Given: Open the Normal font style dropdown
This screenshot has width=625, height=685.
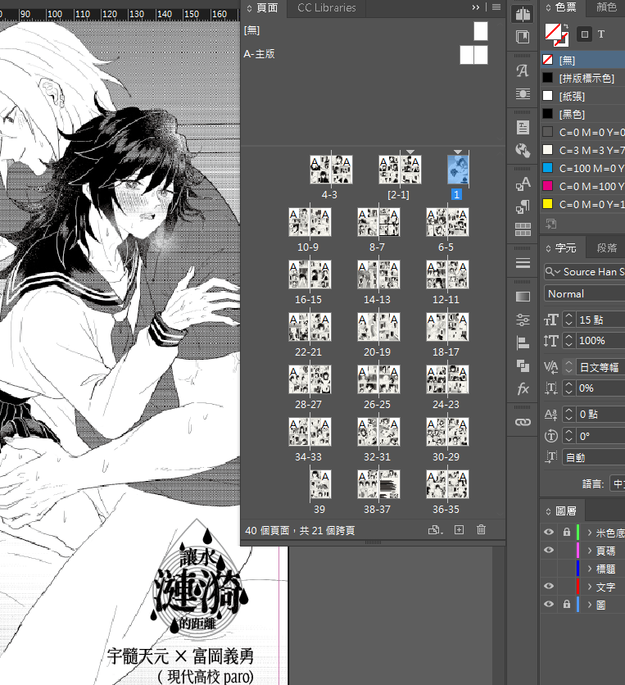Looking at the screenshot, I should click(584, 293).
